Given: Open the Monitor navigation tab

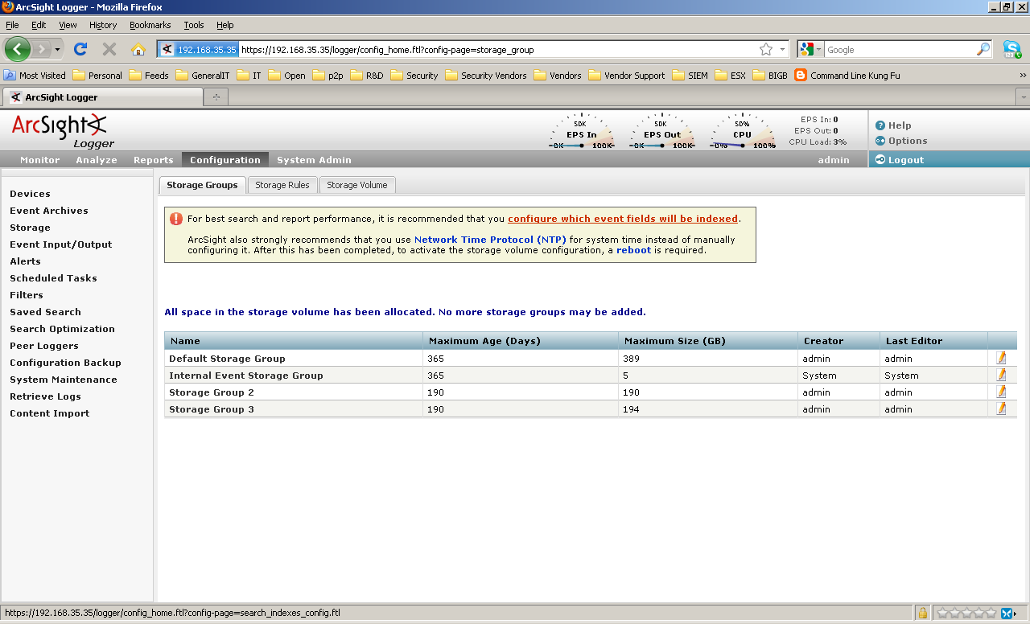Looking at the screenshot, I should 40,159.
